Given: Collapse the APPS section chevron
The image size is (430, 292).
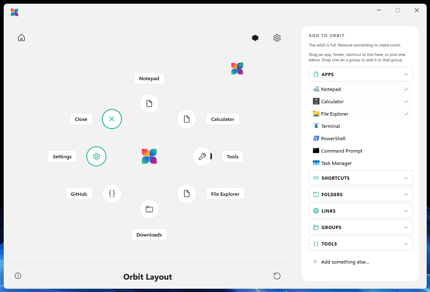Looking at the screenshot, I should click(x=406, y=74).
